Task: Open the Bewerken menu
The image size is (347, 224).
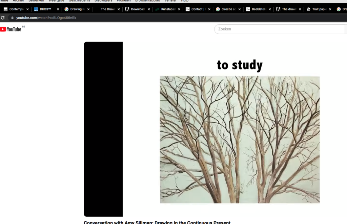Action: 36,1
